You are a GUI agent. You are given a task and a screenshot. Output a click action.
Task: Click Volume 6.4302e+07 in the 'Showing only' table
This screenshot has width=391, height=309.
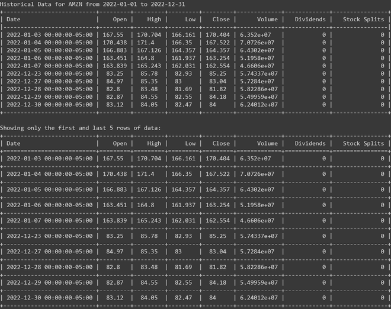click(x=257, y=189)
